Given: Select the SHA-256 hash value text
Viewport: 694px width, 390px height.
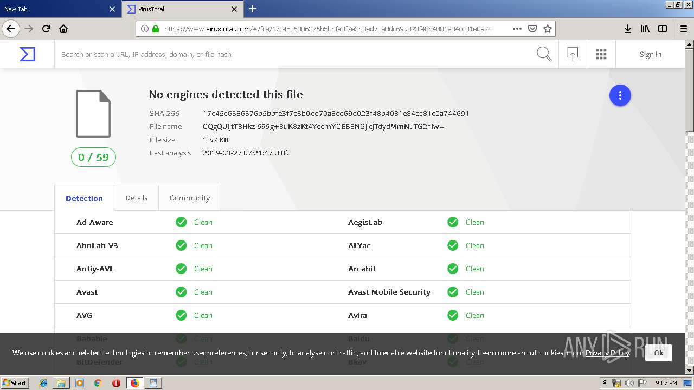Looking at the screenshot, I should 336,113.
